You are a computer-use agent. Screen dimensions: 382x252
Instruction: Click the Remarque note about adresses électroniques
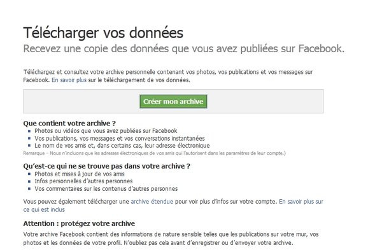[x=155, y=153]
